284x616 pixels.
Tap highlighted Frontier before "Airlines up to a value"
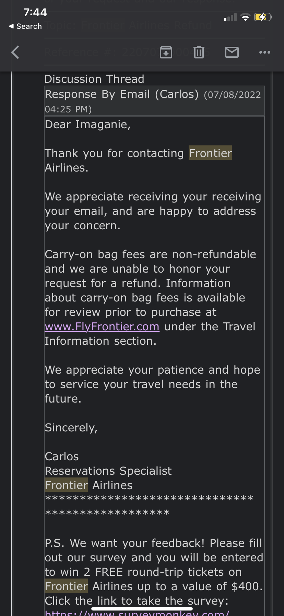66,586
